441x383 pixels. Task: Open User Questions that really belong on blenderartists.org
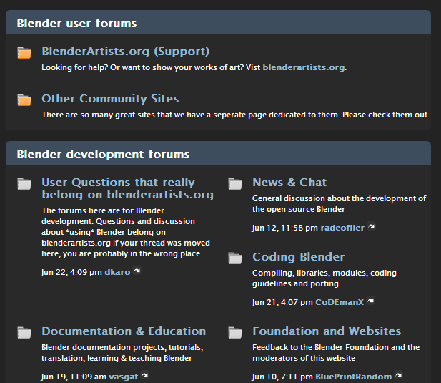pos(127,188)
